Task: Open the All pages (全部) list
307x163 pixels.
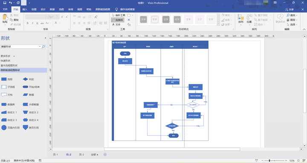Action: (94, 155)
